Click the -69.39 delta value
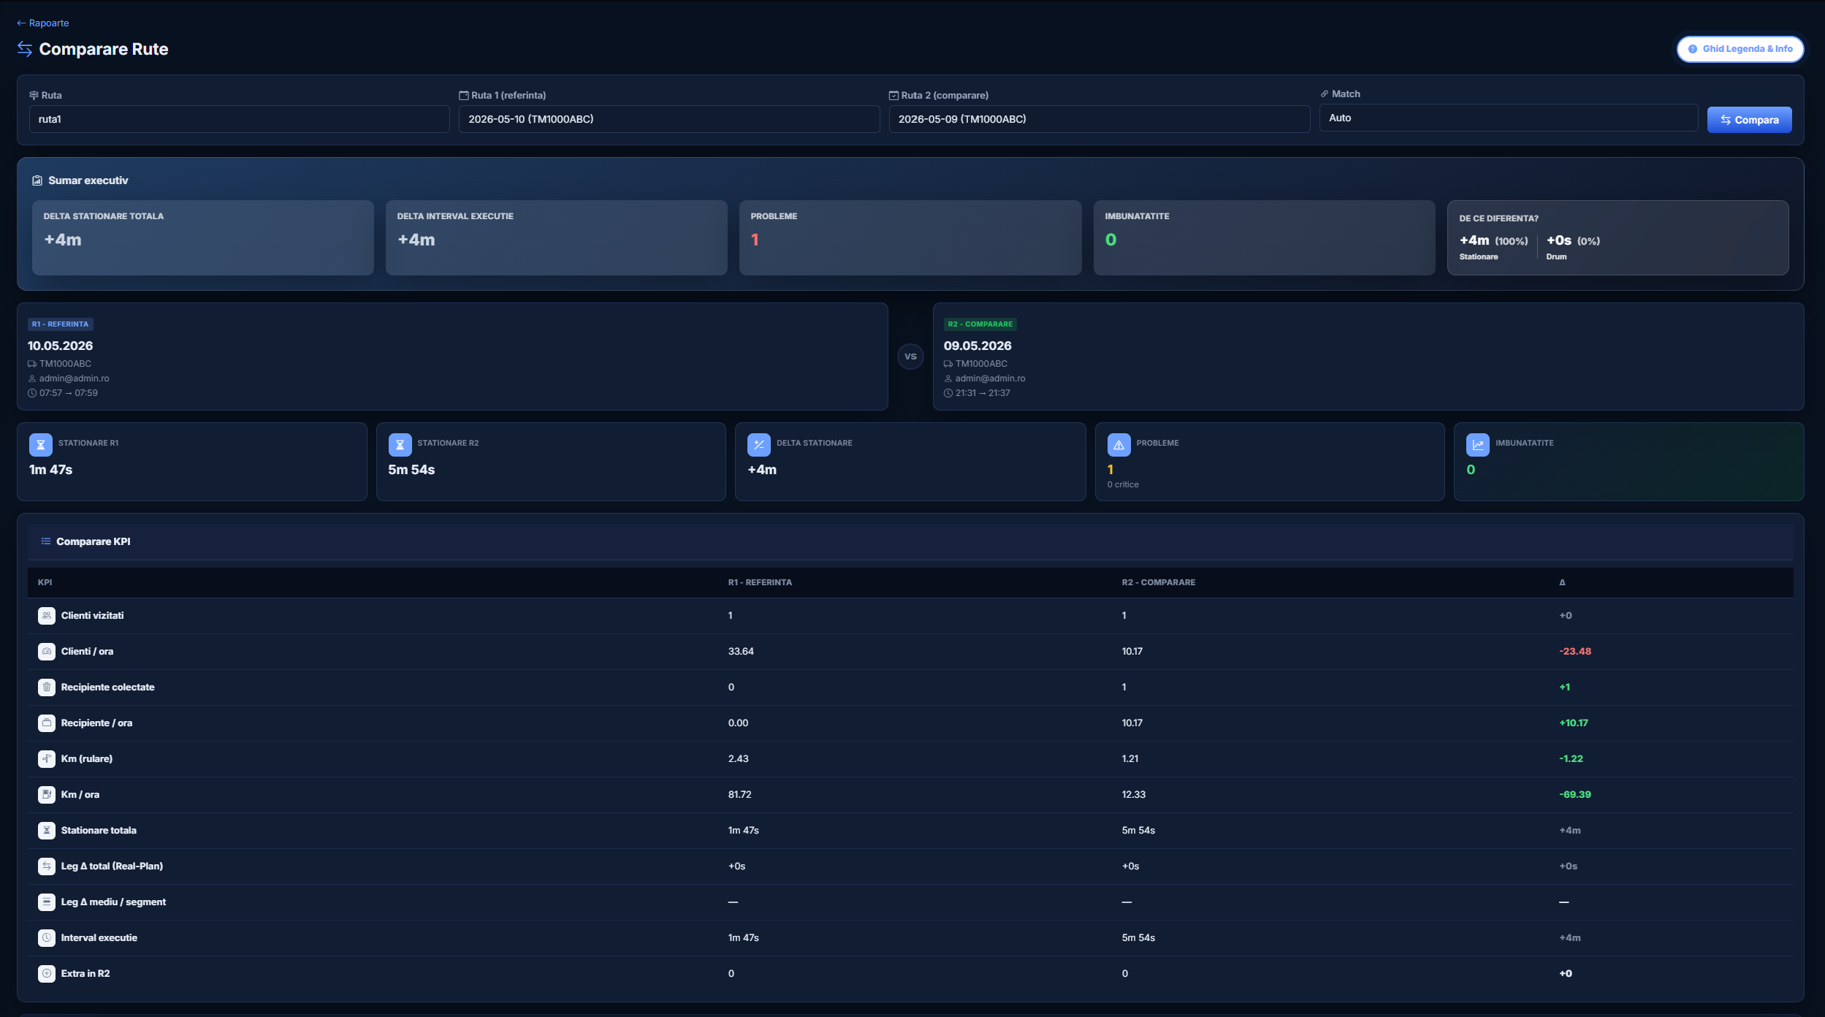The width and height of the screenshot is (1825, 1017). [1575, 795]
